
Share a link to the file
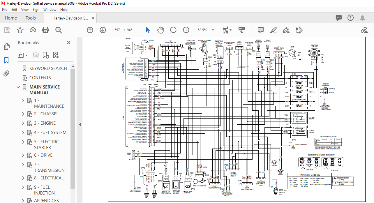pyautogui.click(x=364, y=30)
